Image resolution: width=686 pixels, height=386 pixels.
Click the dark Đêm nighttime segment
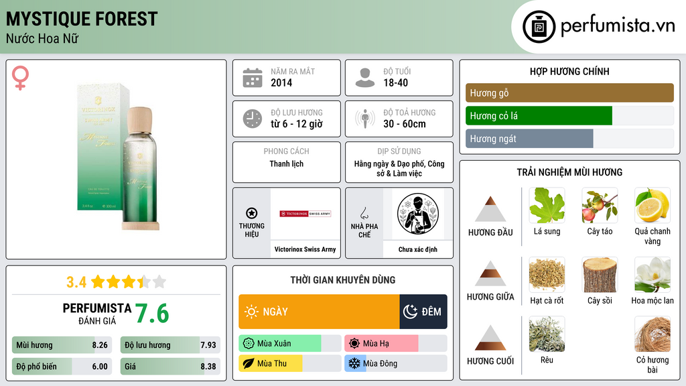coord(423,312)
